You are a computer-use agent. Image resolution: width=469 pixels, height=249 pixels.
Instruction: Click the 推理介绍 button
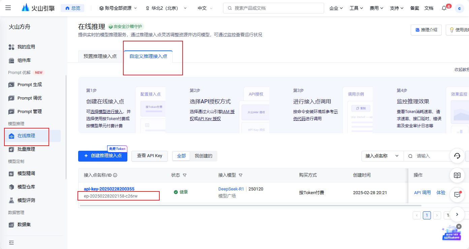(426, 30)
